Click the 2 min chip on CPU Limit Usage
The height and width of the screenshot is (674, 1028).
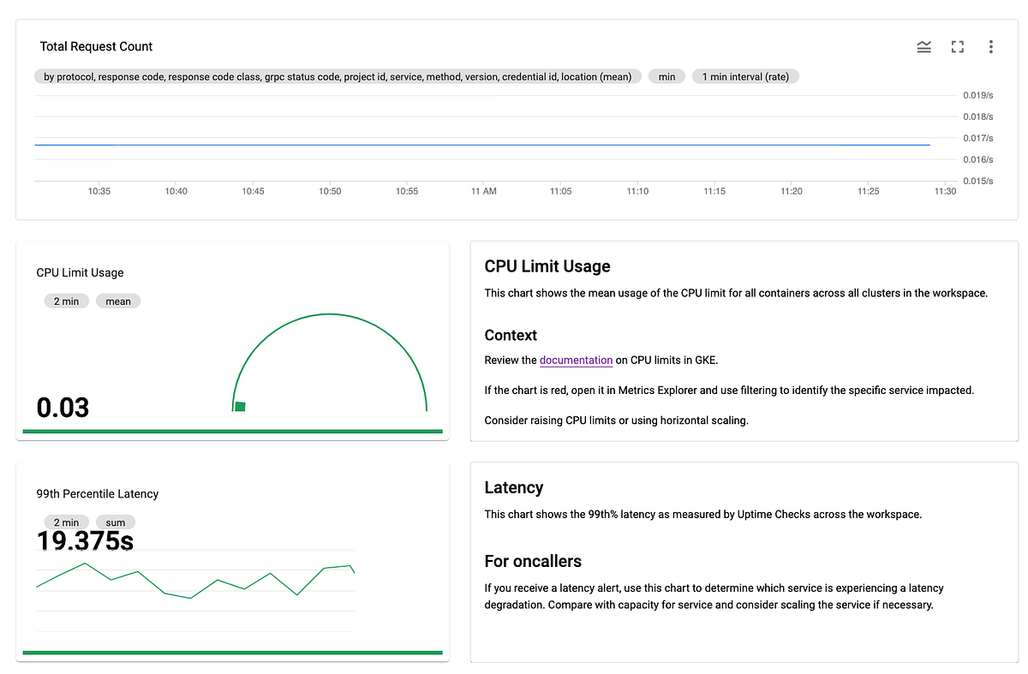[x=66, y=301]
